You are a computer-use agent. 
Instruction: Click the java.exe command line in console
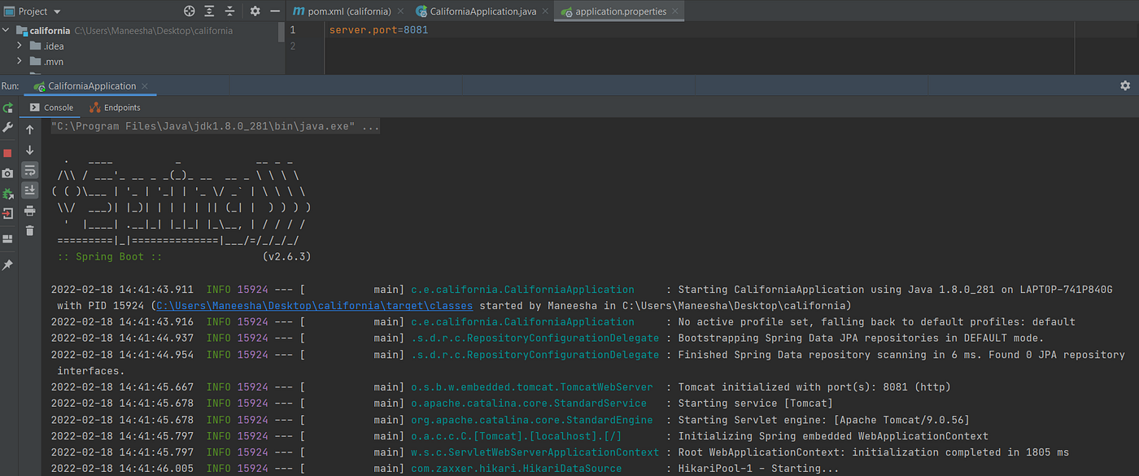[215, 127]
